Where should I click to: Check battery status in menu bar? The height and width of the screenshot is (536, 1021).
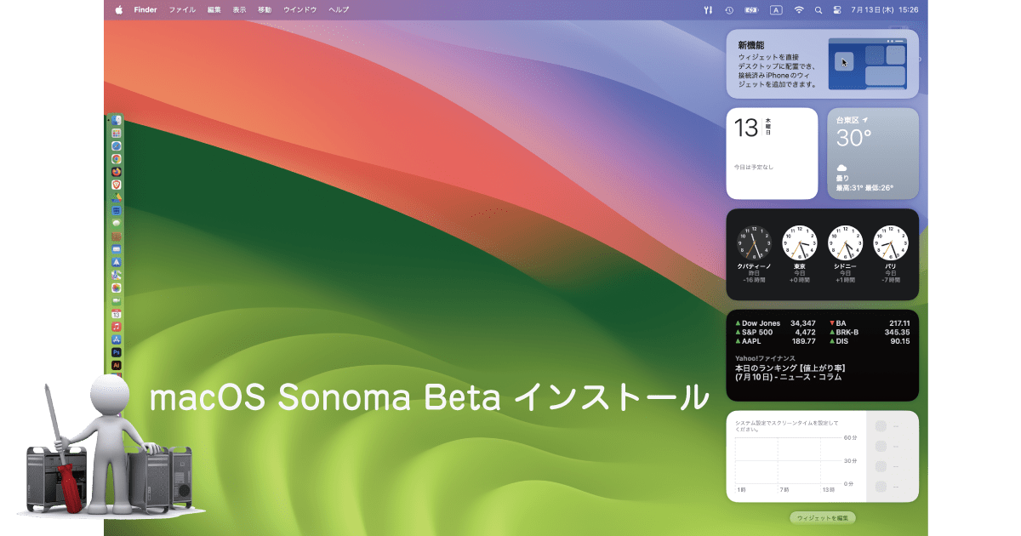752,10
